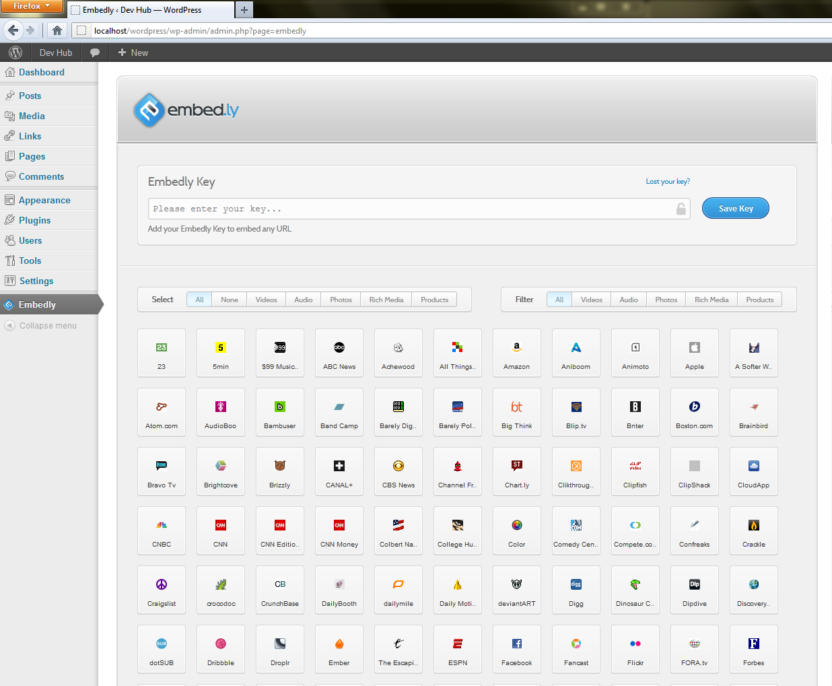The image size is (832, 686).
Task: Toggle the CloudApp service tile
Action: (754, 471)
